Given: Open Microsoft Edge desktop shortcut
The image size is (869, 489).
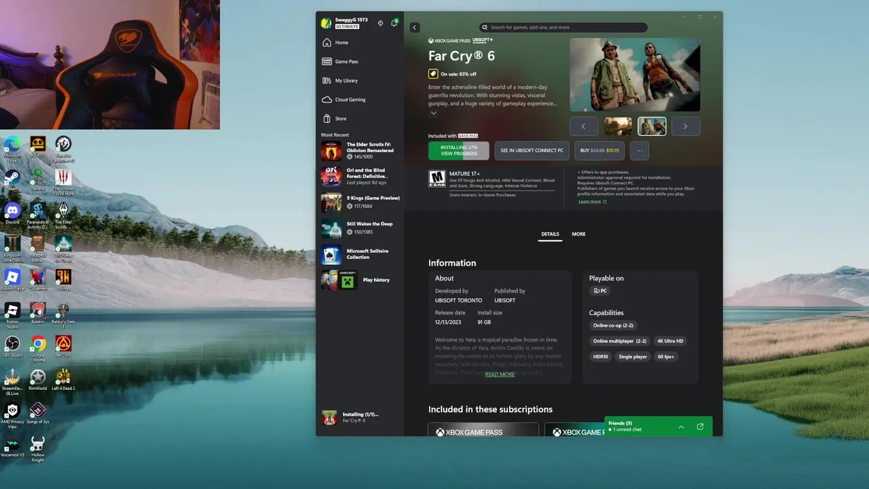Looking at the screenshot, I should (12, 149).
